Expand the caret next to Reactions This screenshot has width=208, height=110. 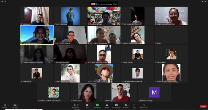(129, 105)
